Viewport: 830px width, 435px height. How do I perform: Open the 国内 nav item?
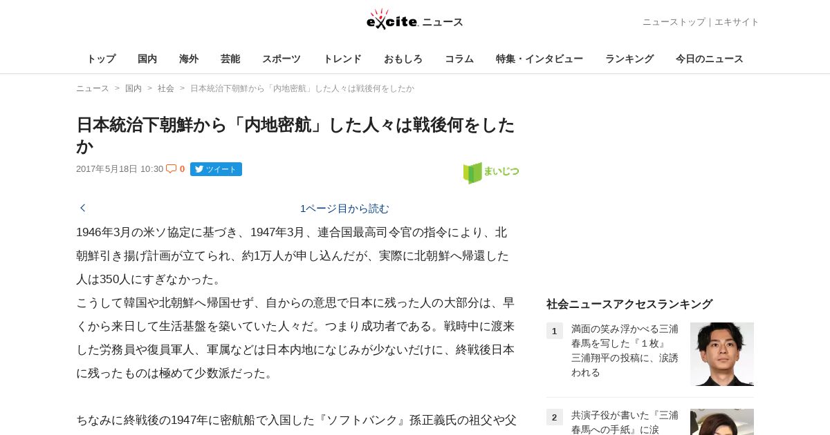pos(147,59)
